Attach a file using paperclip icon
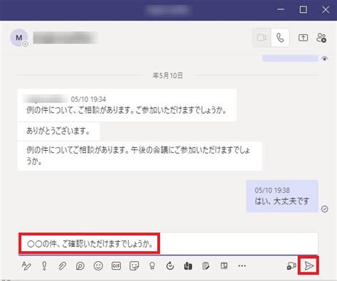 pyautogui.click(x=62, y=266)
